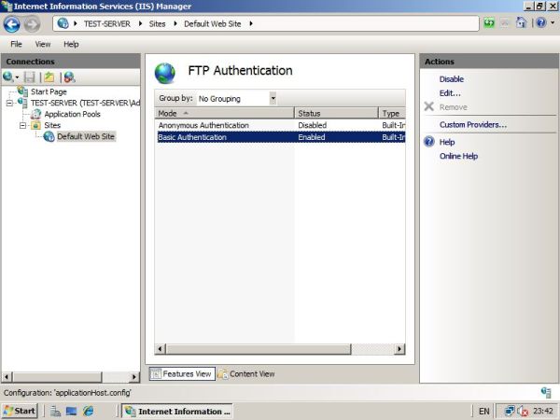Click the left scroll arrow of authentication list
Screen dimensions: 560x420
(x=160, y=348)
